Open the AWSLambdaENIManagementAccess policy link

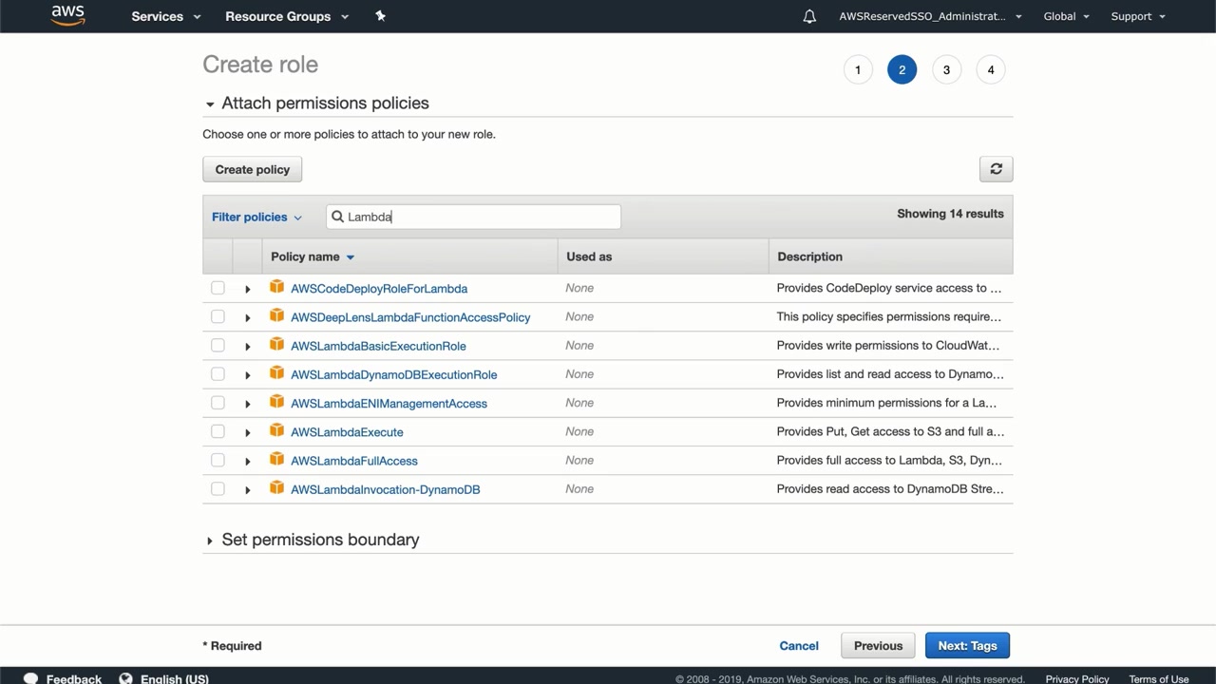pyautogui.click(x=389, y=404)
